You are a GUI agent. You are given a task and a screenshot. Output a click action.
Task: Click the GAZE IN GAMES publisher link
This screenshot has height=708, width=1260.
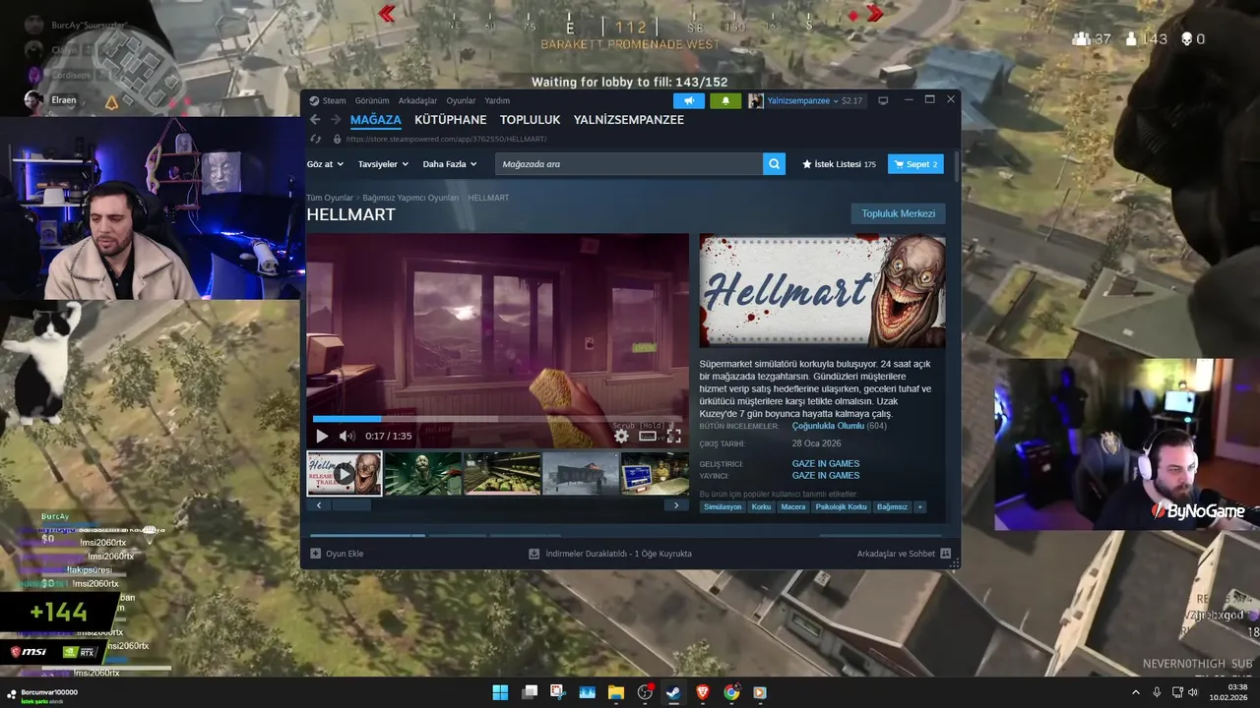826,475
